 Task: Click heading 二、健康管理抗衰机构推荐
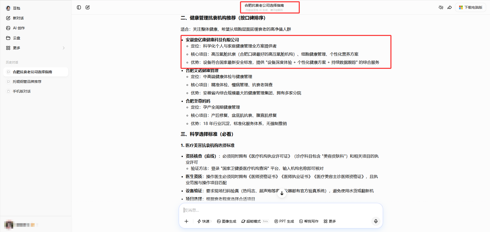pyautogui.click(x=223, y=18)
